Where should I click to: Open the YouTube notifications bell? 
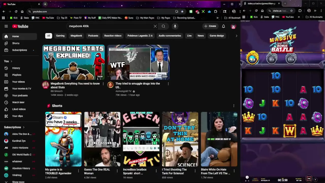[x=223, y=26]
